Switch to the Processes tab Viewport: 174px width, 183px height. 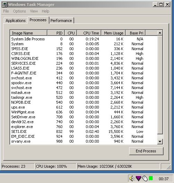pyautogui.click(x=38, y=20)
